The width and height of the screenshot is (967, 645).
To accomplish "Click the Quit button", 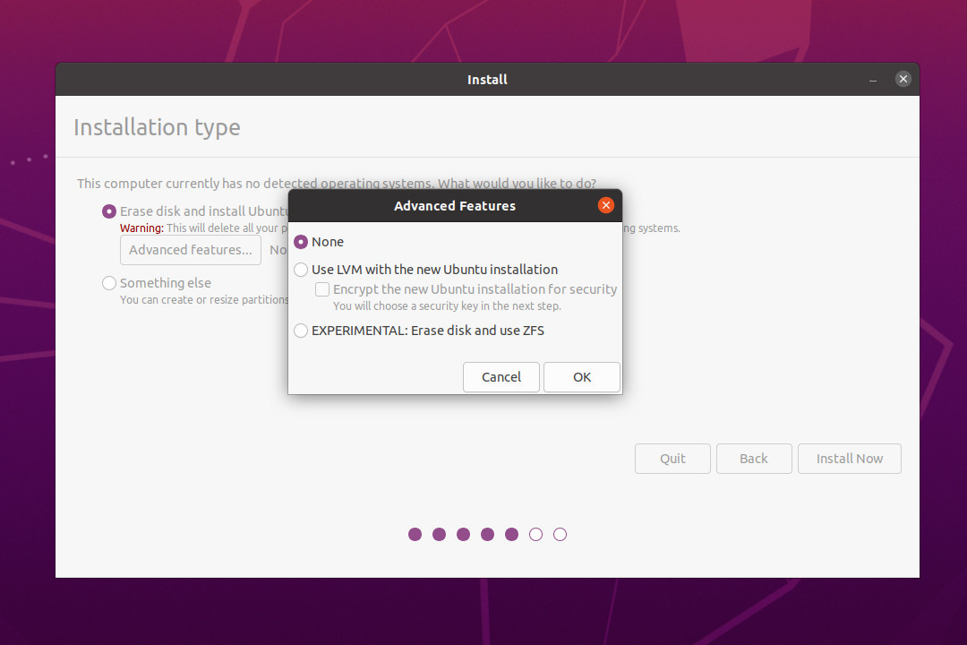I will pyautogui.click(x=672, y=459).
